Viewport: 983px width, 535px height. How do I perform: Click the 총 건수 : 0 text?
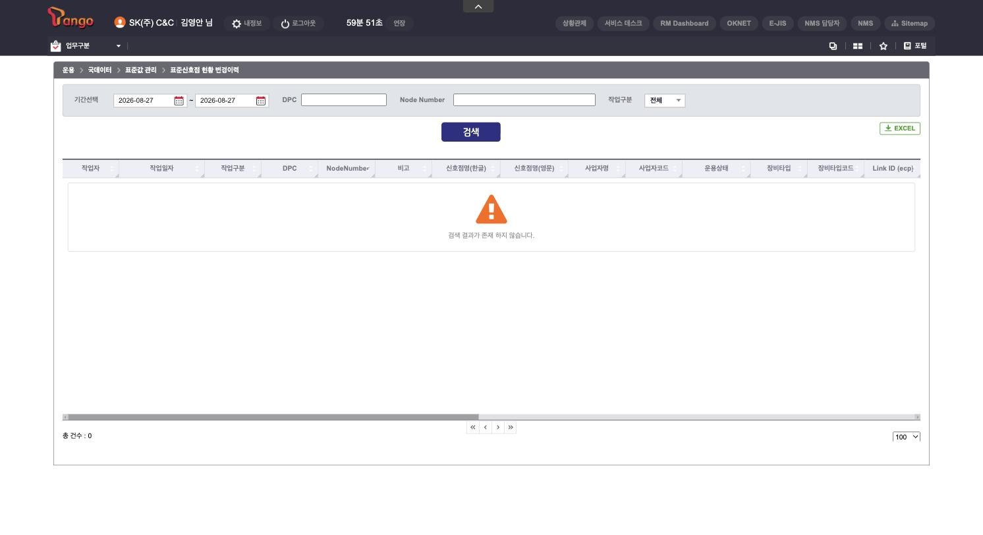point(77,436)
